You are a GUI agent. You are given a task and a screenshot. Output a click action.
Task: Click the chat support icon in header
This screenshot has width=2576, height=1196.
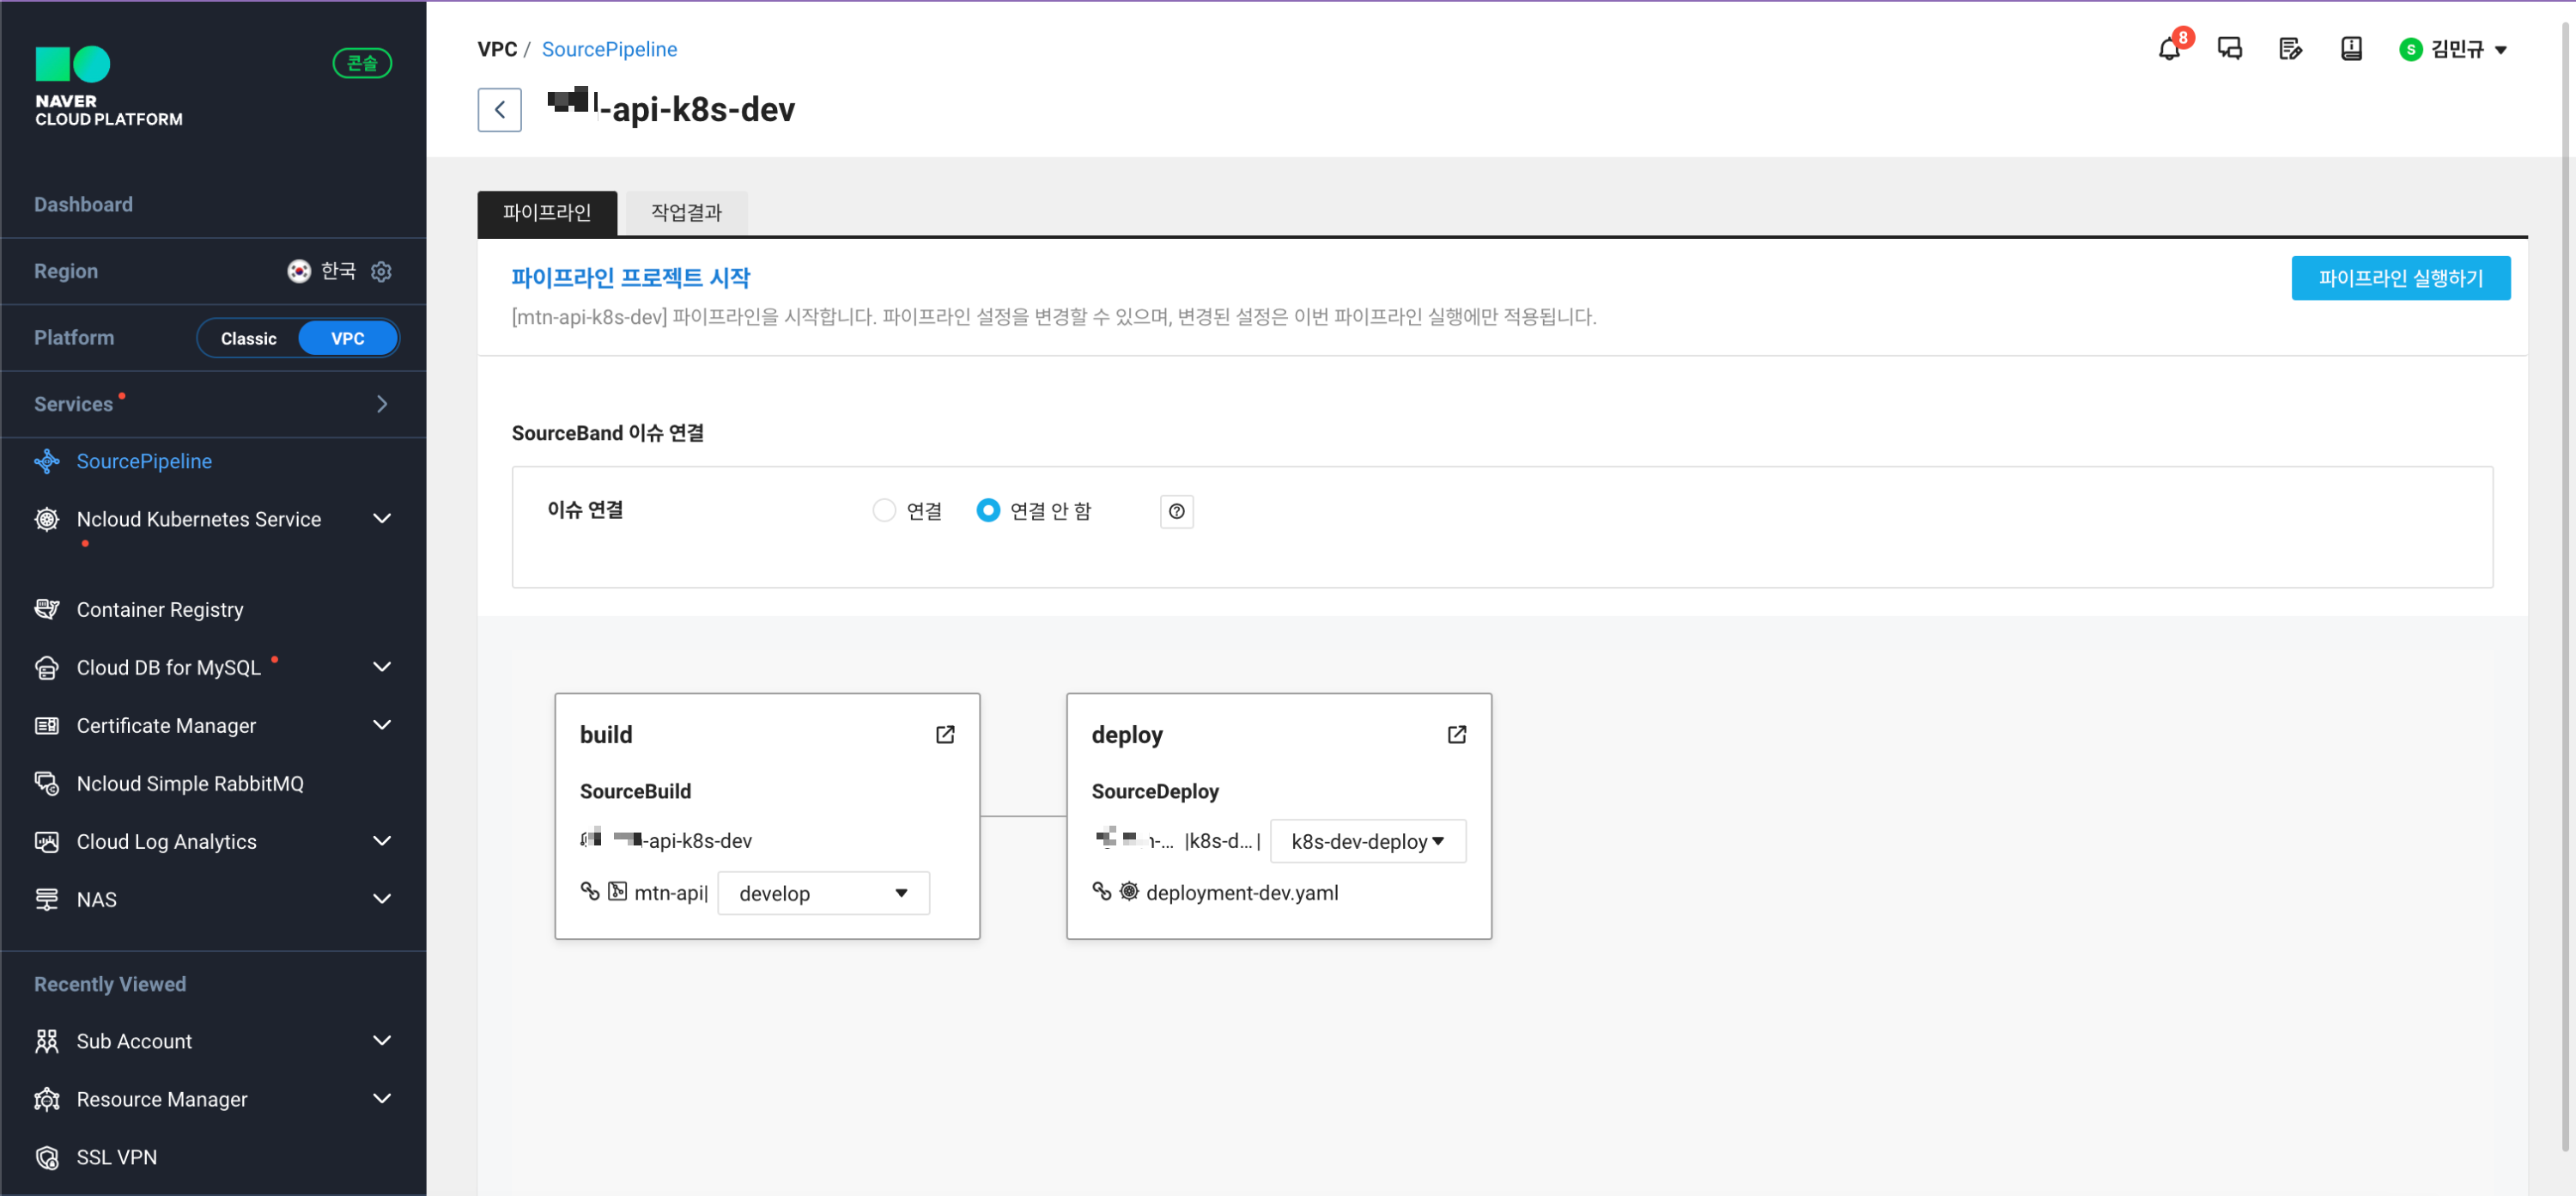(x=2229, y=49)
